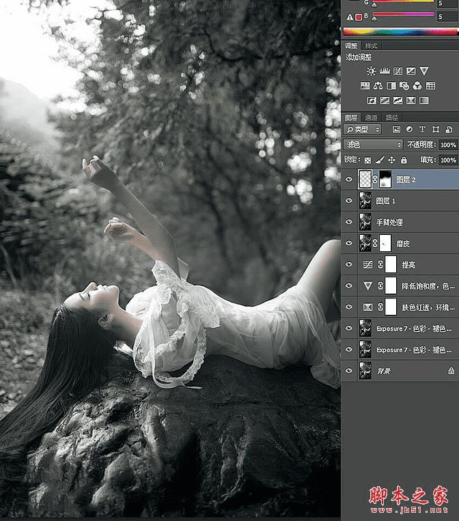Open the 滤色 blend mode dropdown
Screen dimensions: 459x521
pos(373,145)
